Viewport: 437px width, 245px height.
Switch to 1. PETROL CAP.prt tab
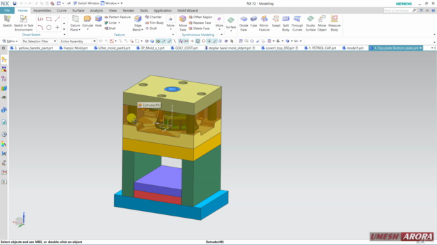click(x=320, y=48)
